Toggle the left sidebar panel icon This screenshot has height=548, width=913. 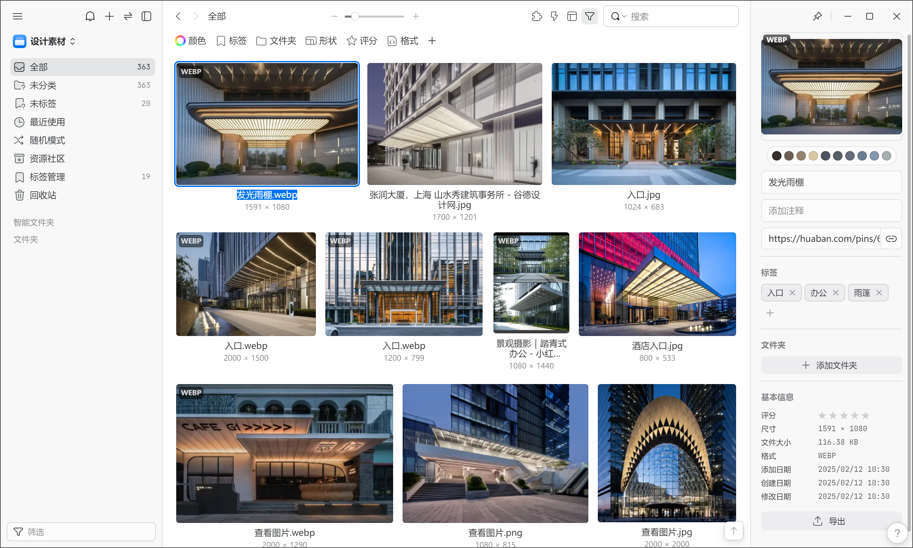146,16
